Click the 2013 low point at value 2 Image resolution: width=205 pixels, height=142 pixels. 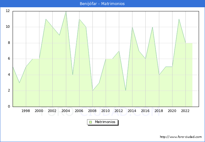click(126, 91)
